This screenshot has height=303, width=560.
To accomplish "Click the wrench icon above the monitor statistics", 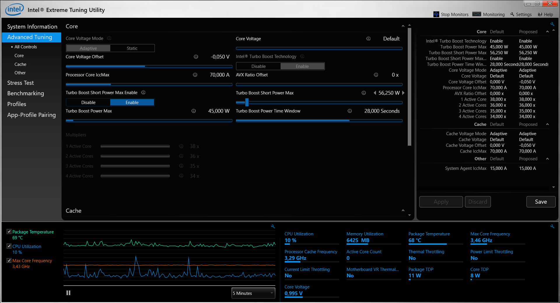I will tap(552, 226).
